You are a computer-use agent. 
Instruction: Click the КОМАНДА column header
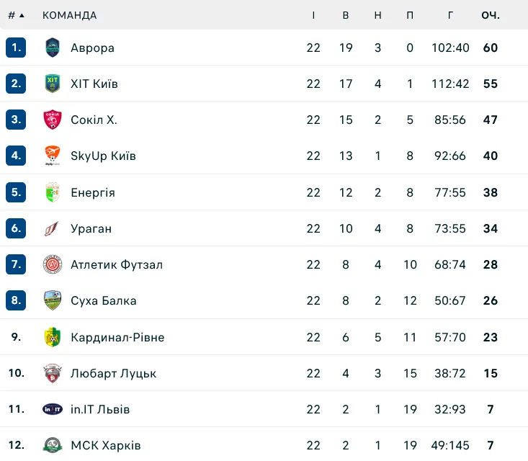click(x=69, y=15)
